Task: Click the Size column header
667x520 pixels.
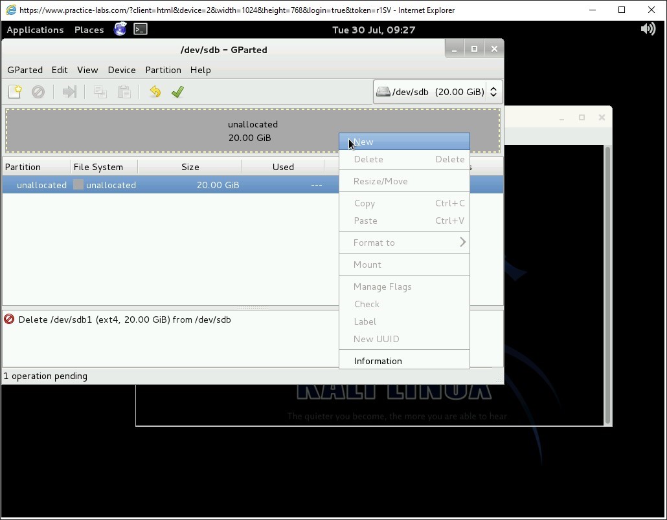Action: (x=190, y=167)
